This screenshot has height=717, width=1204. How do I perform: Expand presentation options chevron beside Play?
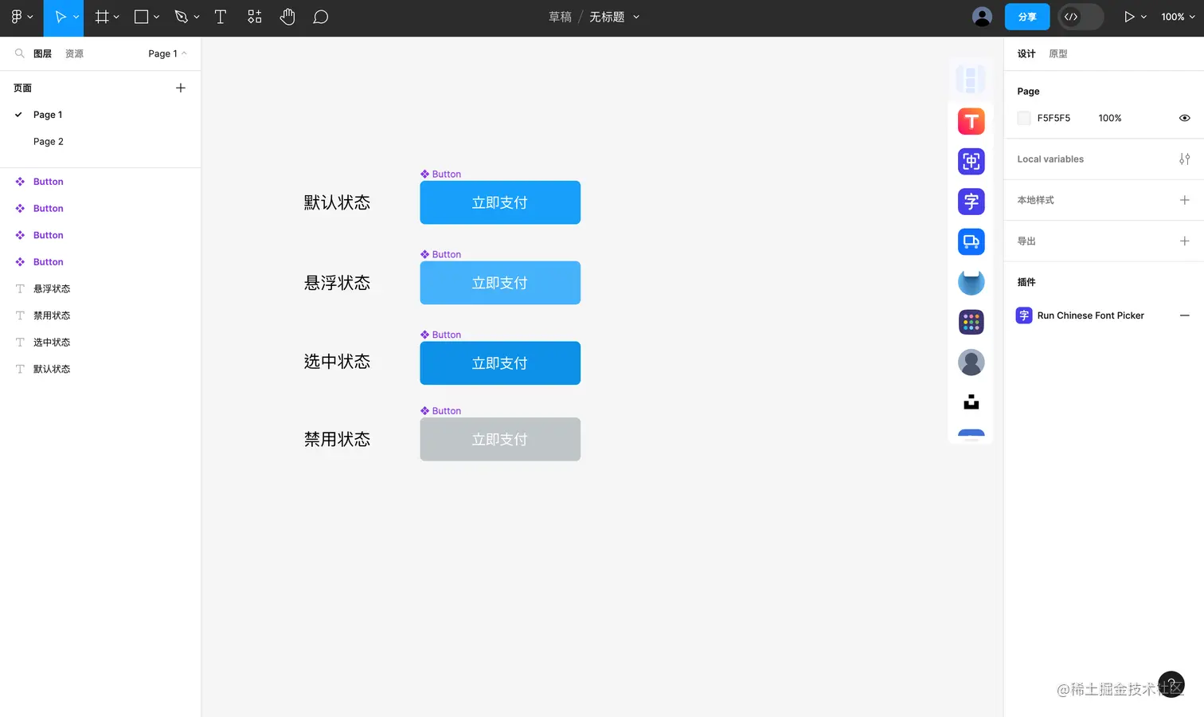coord(1143,17)
